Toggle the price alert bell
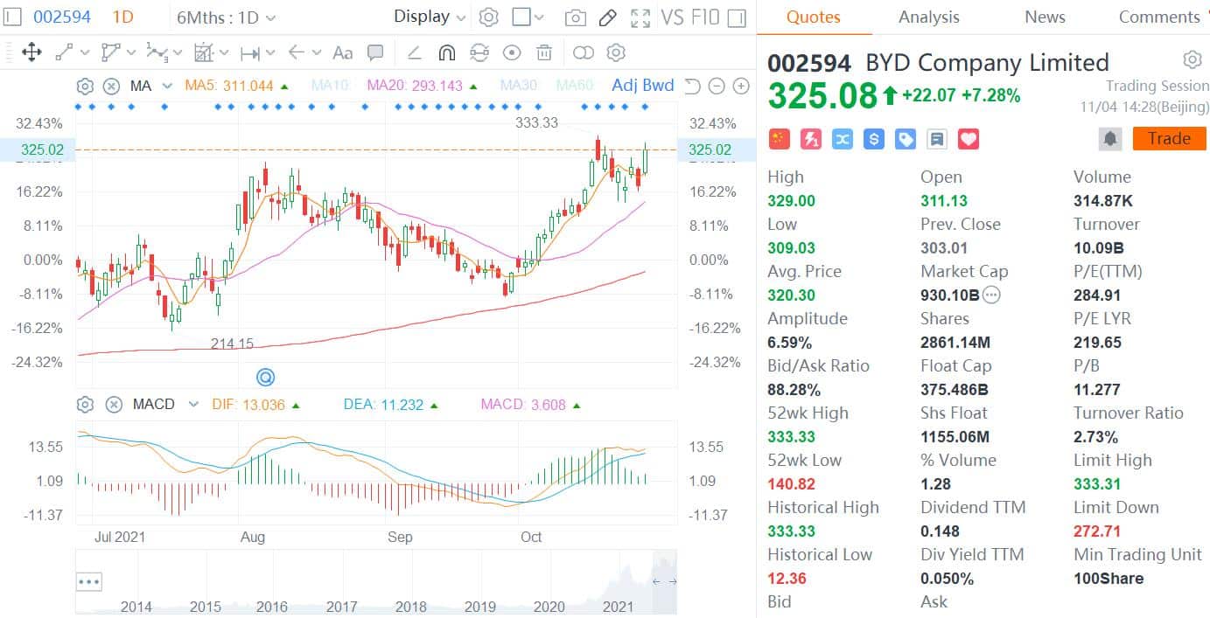Image resolution: width=1210 pixels, height=618 pixels. coord(1109,138)
